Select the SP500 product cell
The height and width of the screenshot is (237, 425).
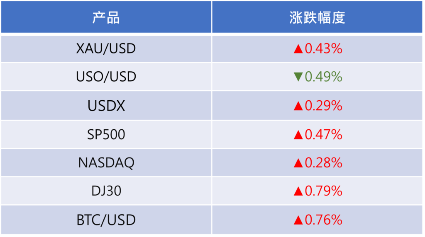106,135
